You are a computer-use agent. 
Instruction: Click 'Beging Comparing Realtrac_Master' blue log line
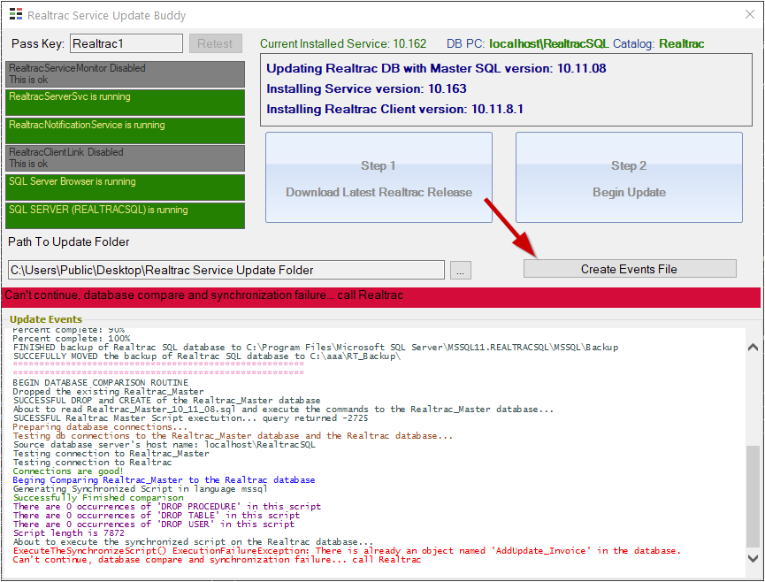click(x=164, y=479)
